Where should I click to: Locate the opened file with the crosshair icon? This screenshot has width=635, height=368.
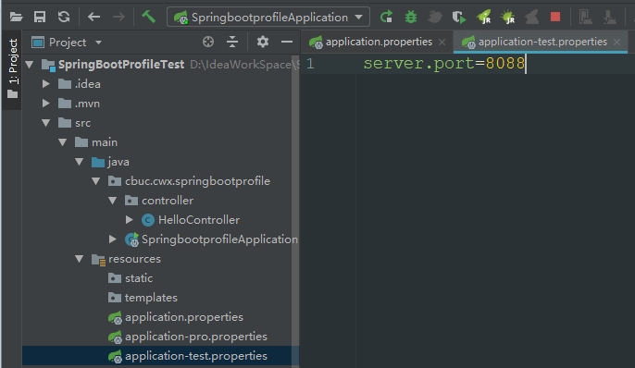click(208, 42)
